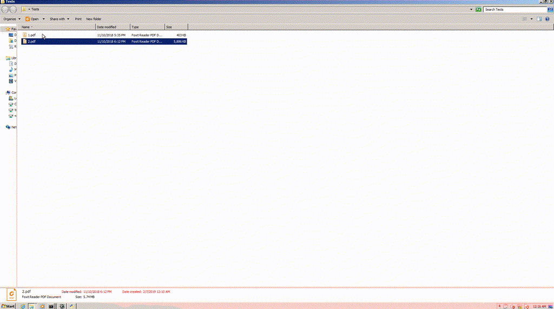Launch Windows Media Player from the taskbar
Image resolution: width=554 pixels, height=309 pixels.
pos(42,306)
